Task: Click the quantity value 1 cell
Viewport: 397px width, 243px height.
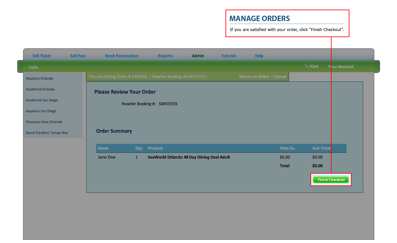Action: (x=136, y=157)
